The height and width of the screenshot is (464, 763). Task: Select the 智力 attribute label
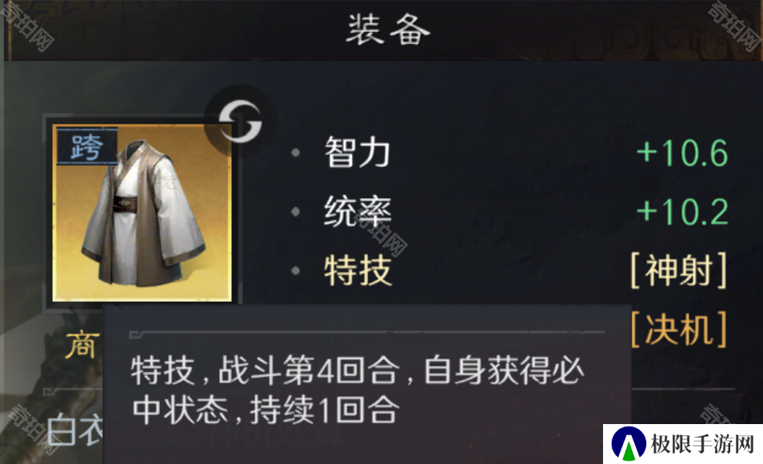coord(358,153)
